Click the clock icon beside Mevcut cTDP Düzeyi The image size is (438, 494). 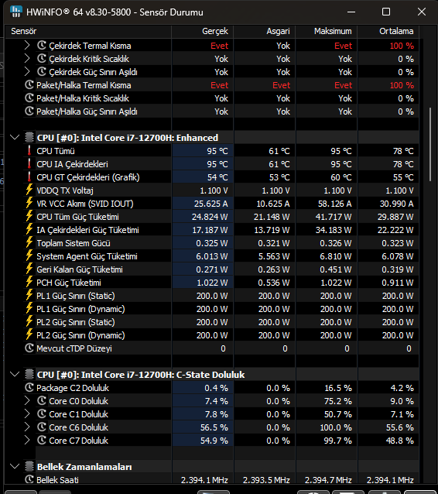click(29, 348)
